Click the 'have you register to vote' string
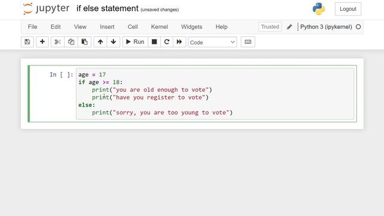This screenshot has height=216, width=384. coord(158,97)
